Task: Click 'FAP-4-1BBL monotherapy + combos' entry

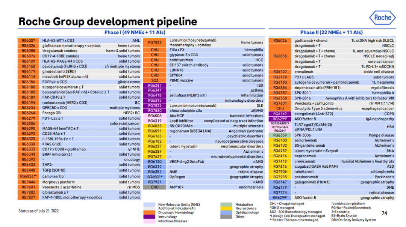Action: [x=72, y=197]
